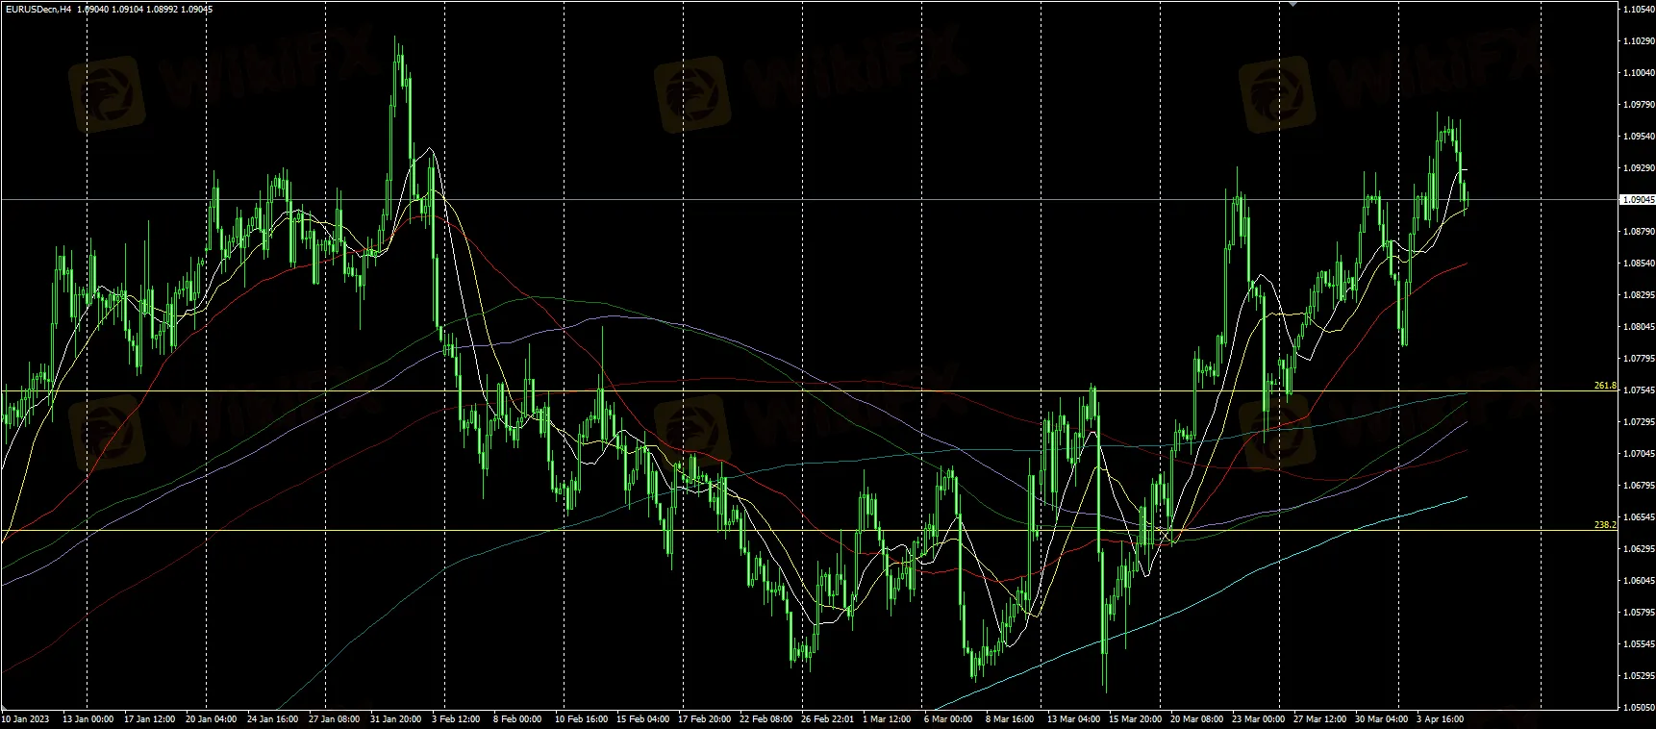This screenshot has width=1656, height=729.
Task: Click the 1.05795 price axis label
Action: pos(1637,613)
